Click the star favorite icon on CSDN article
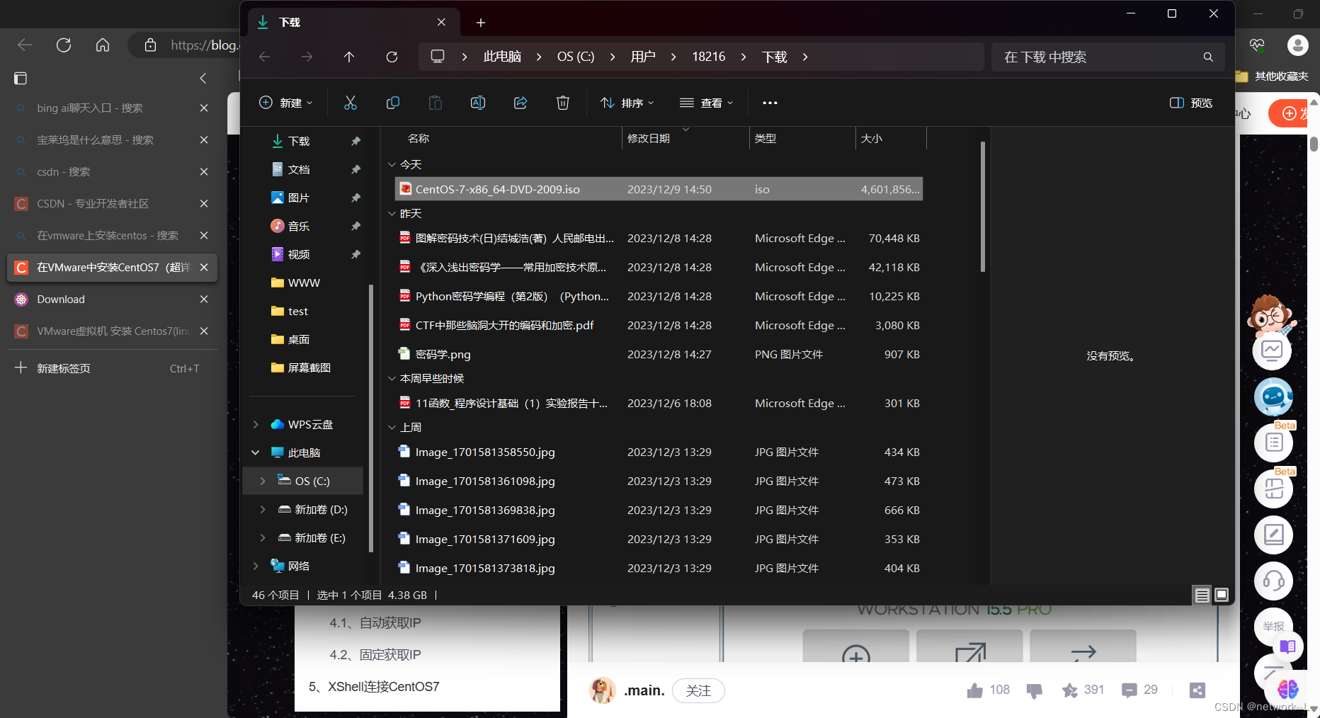 click(1069, 690)
